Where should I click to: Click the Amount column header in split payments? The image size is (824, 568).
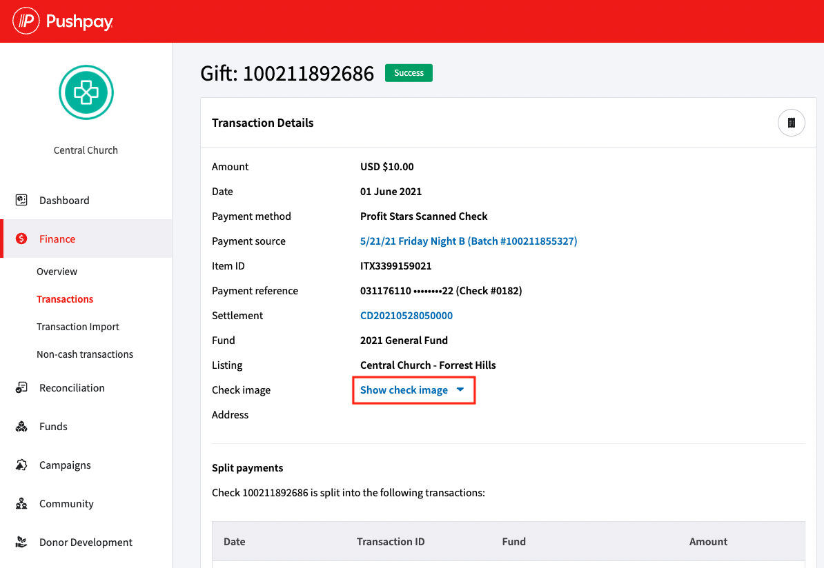(x=708, y=542)
